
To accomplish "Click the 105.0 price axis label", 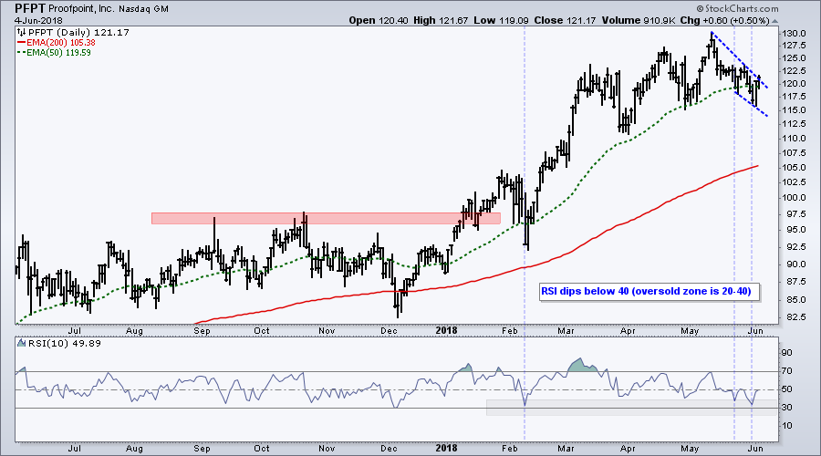I will [x=795, y=168].
